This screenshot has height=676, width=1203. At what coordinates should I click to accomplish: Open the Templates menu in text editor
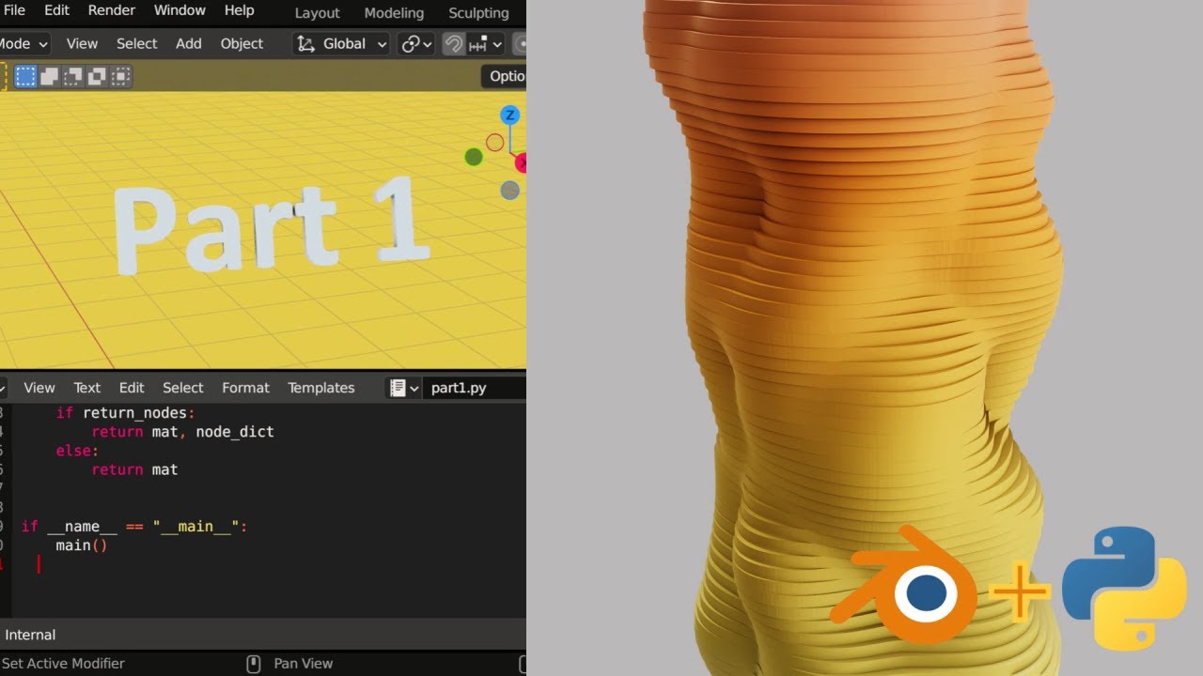tap(320, 388)
